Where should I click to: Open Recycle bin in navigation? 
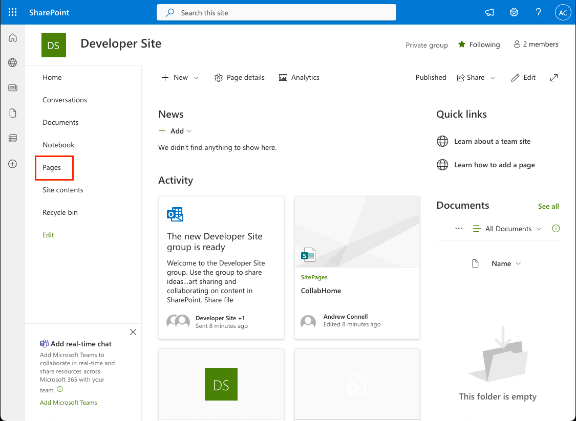click(x=60, y=212)
